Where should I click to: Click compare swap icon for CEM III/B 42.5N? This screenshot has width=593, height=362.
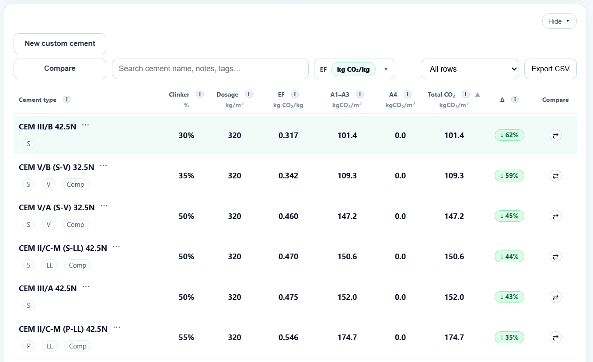(x=555, y=136)
